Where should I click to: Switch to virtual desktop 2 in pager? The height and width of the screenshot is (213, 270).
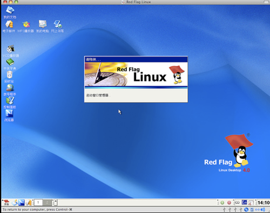(47, 203)
